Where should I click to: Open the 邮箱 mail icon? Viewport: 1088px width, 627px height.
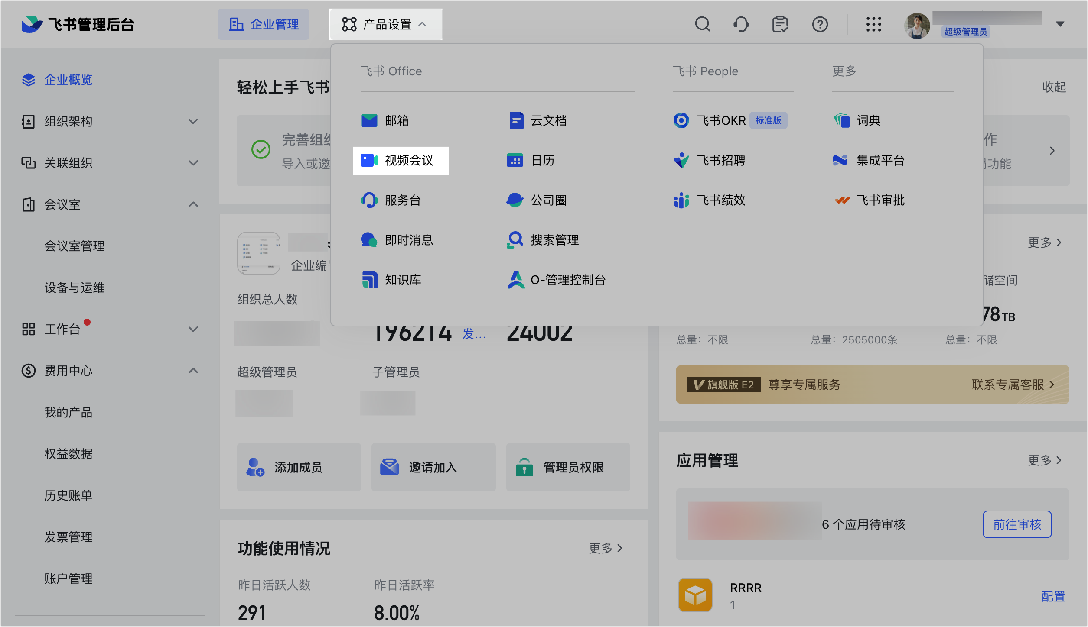tap(369, 120)
